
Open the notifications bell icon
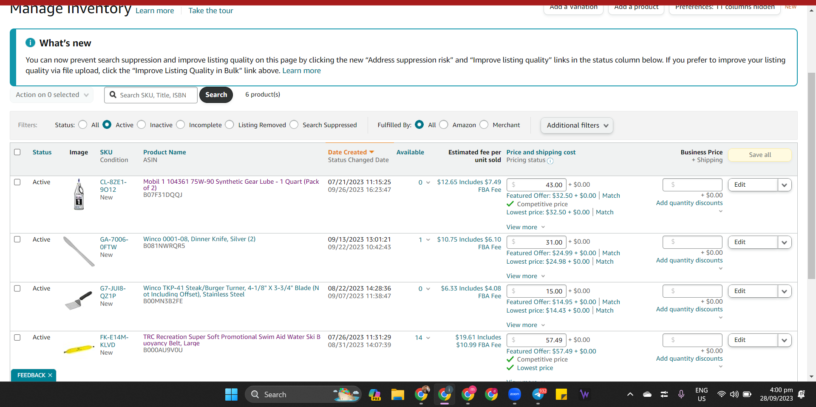click(802, 394)
